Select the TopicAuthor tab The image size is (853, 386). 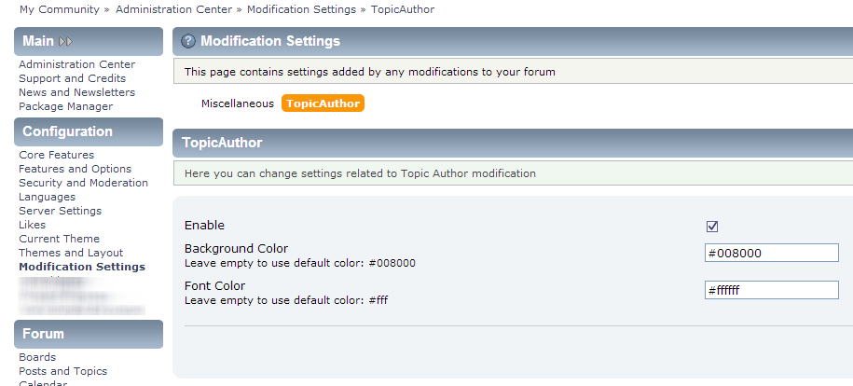point(323,103)
